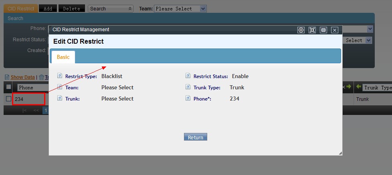Click help icon beside Trunk Type label

coord(188,87)
